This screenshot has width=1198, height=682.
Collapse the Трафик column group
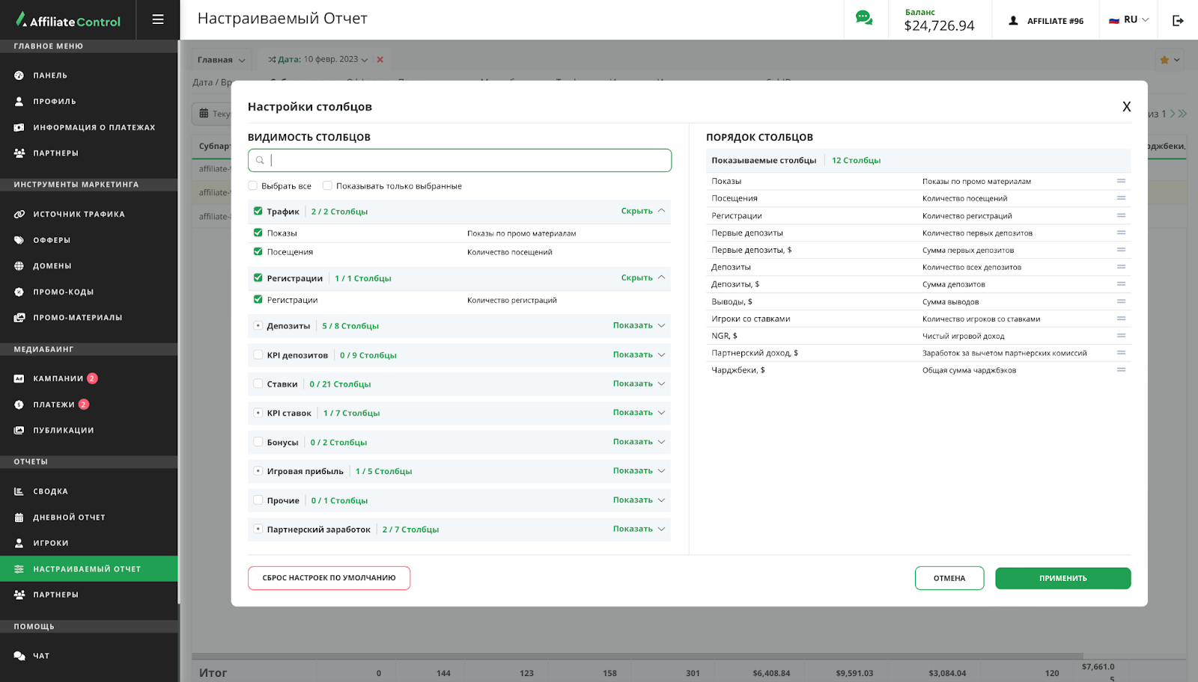[x=642, y=212]
